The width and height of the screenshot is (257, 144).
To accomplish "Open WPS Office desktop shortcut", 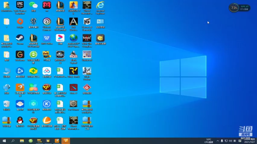I will pos(47,39).
